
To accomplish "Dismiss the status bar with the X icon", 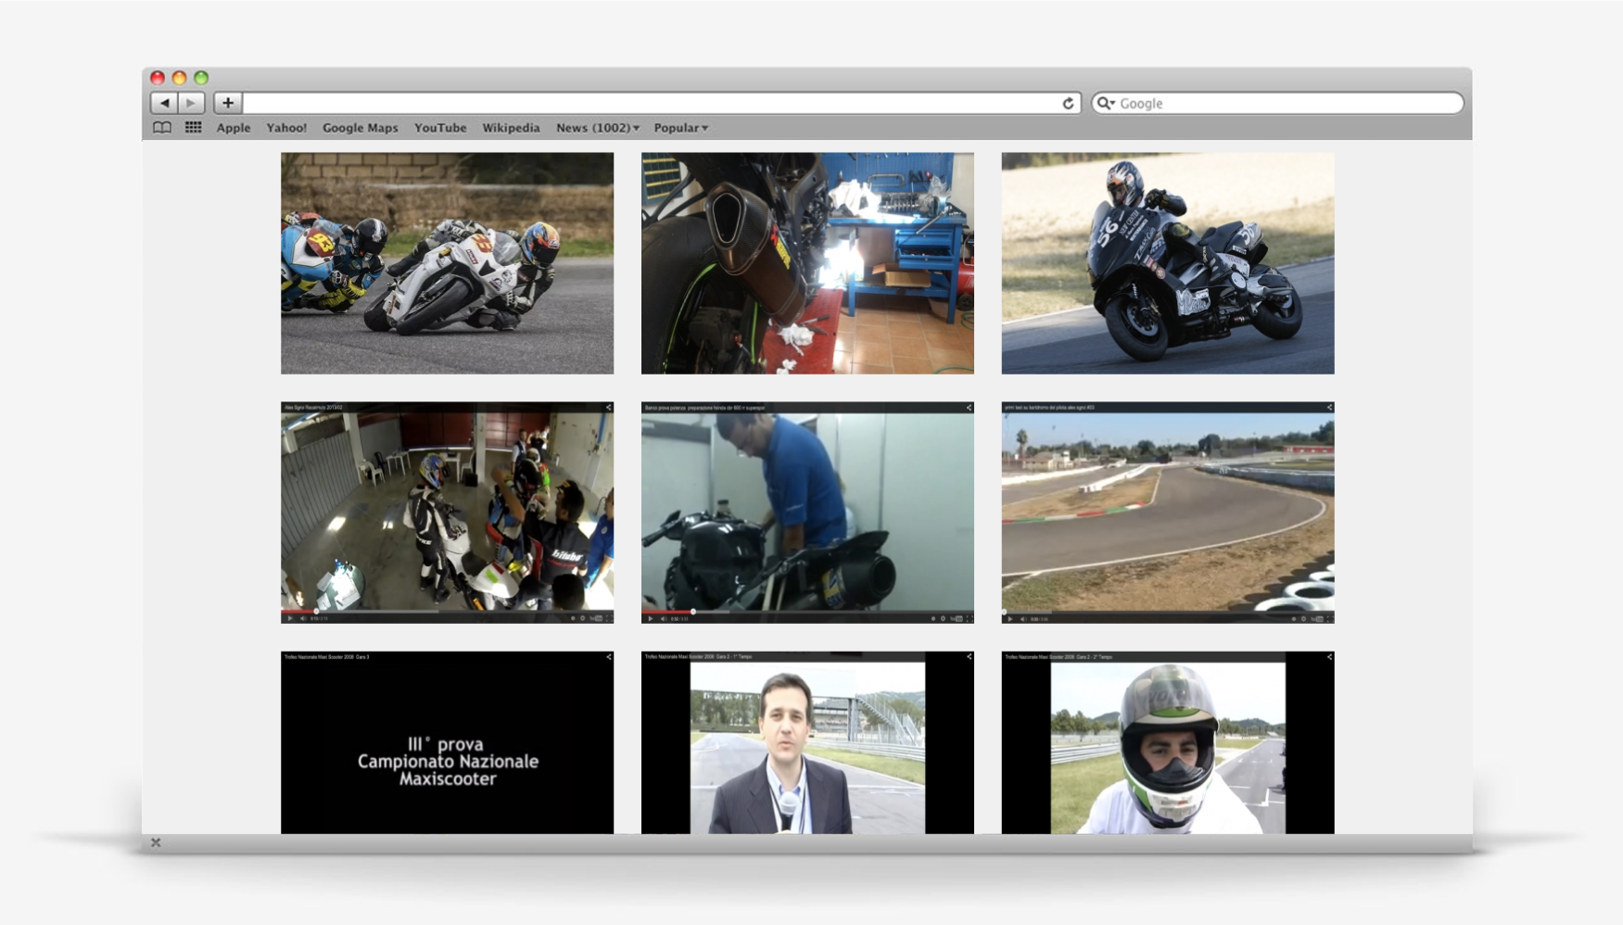I will pos(156,843).
